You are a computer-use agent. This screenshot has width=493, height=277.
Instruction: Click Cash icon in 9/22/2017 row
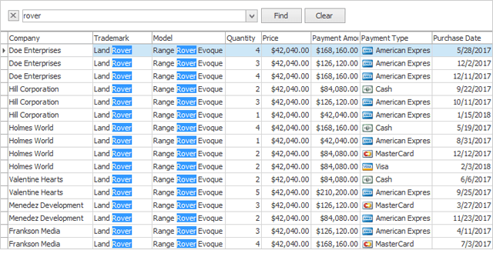pyautogui.click(x=367, y=89)
